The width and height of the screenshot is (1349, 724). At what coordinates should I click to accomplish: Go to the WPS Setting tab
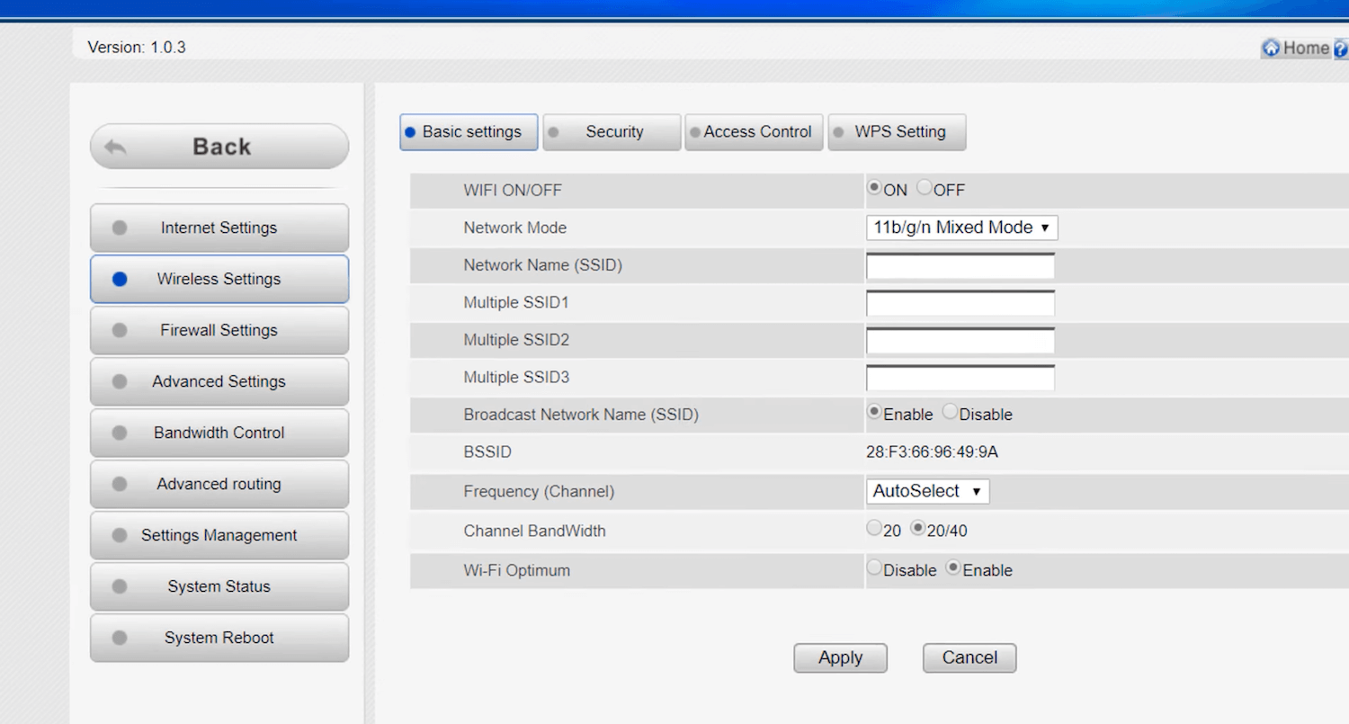coord(897,132)
